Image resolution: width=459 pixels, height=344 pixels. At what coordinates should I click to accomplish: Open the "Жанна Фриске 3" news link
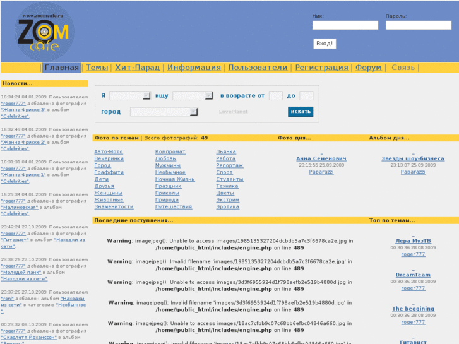(x=23, y=110)
